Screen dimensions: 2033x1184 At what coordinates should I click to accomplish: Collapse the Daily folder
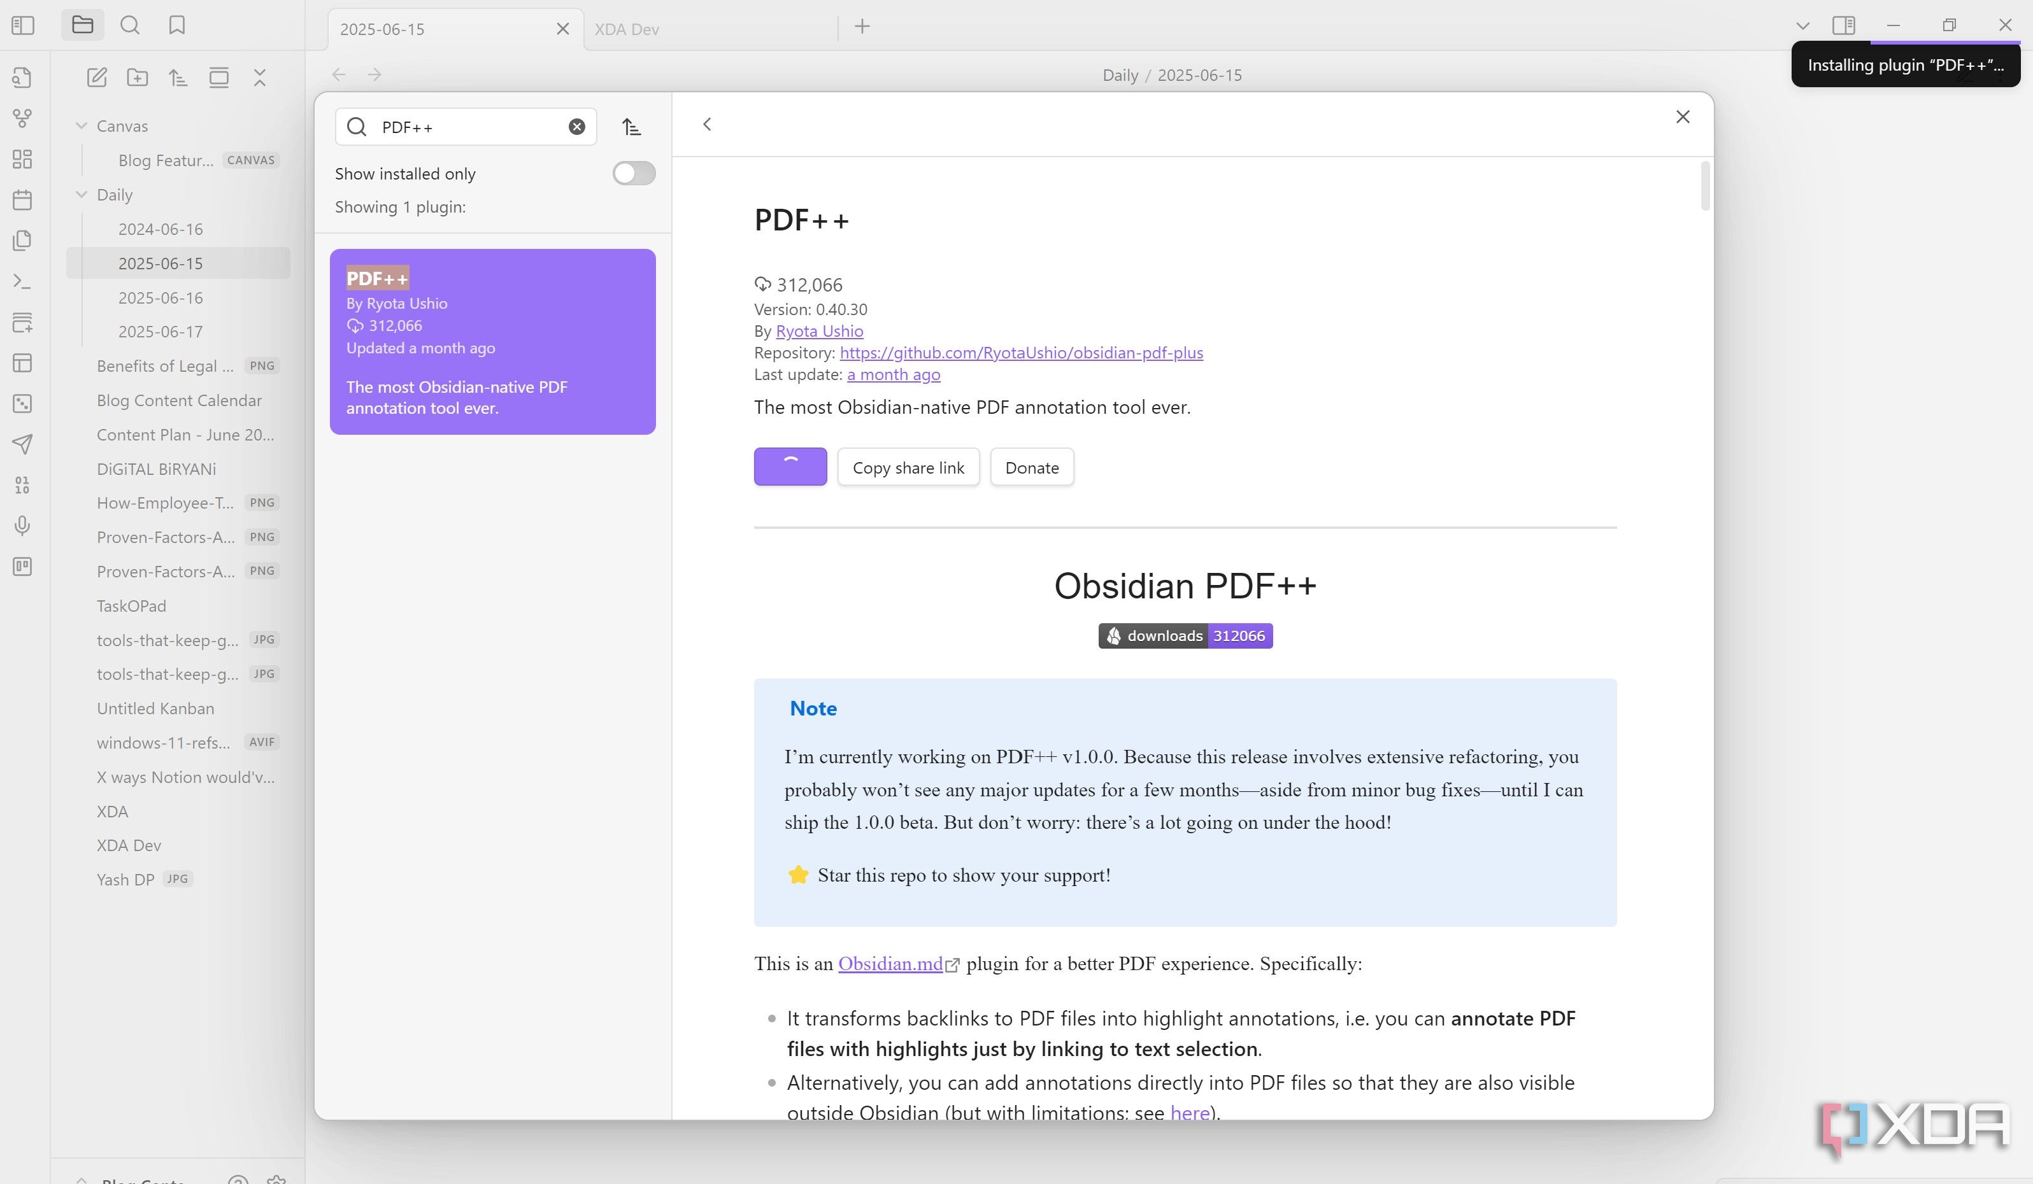click(82, 194)
